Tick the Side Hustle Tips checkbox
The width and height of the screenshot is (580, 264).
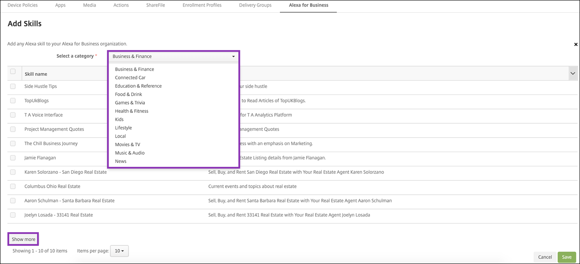pos(13,86)
